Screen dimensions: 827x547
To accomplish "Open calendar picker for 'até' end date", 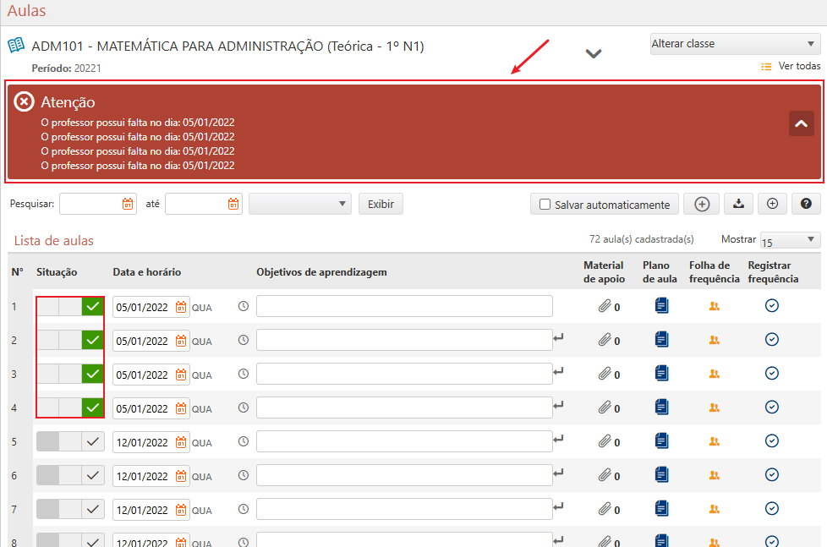I will 233,204.
